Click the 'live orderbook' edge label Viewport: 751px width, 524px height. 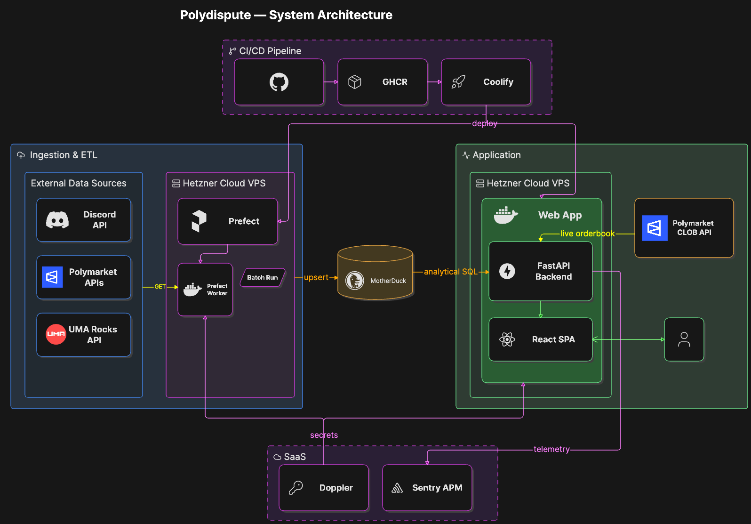click(x=588, y=234)
